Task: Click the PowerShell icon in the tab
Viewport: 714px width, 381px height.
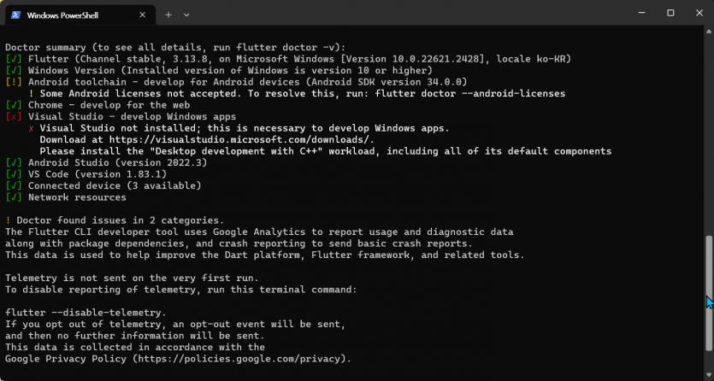Action: [16, 15]
